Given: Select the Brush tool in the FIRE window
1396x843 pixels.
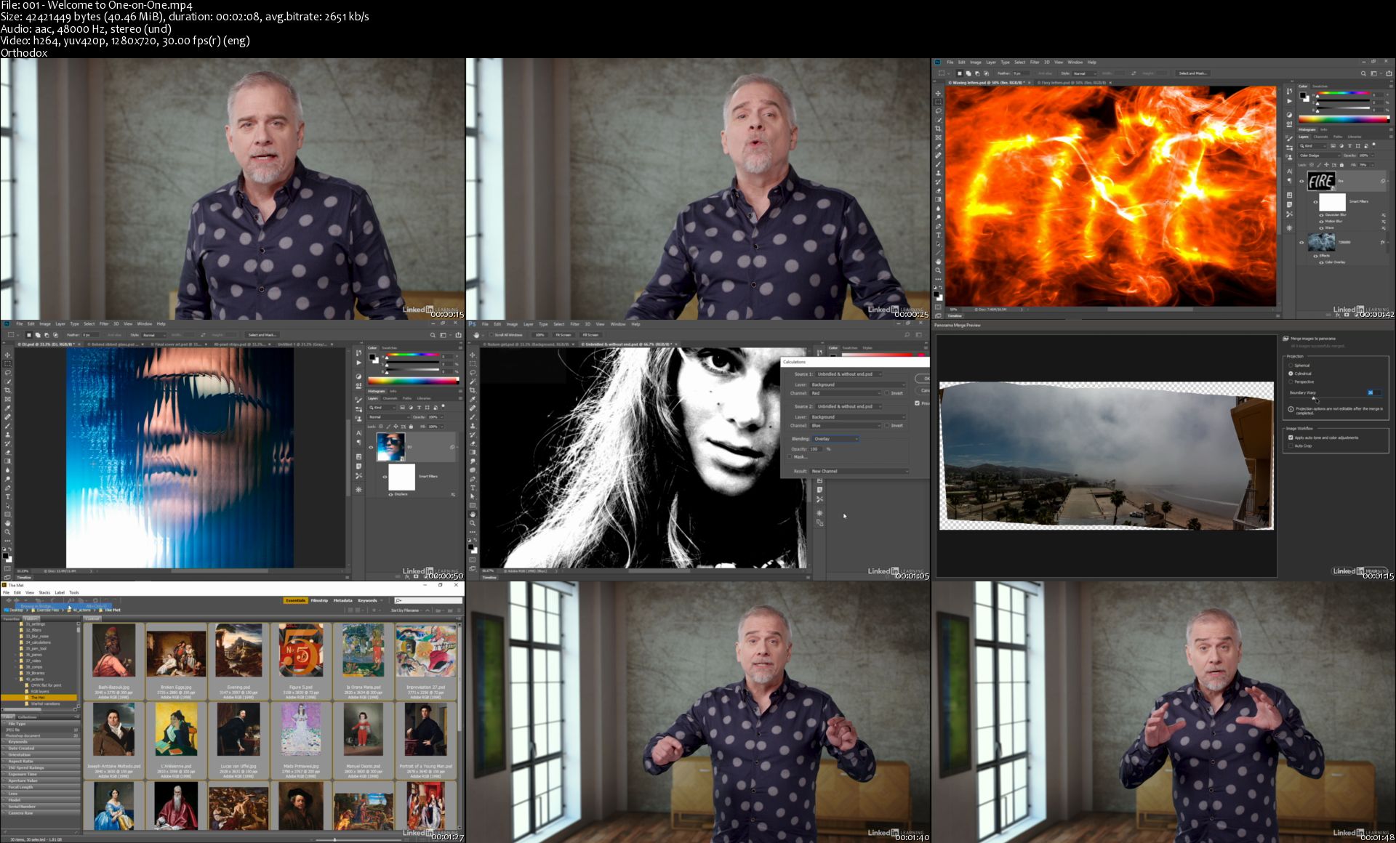Looking at the screenshot, I should [x=938, y=164].
